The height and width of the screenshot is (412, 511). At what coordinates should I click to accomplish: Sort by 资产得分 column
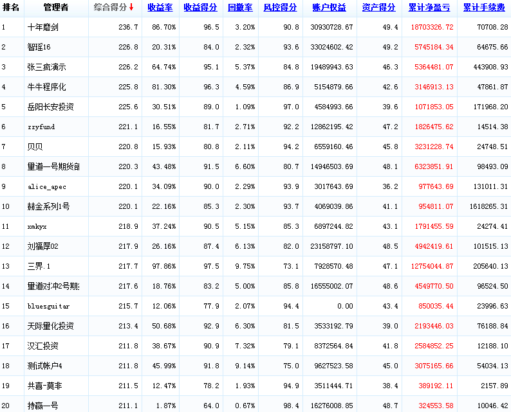pos(378,8)
